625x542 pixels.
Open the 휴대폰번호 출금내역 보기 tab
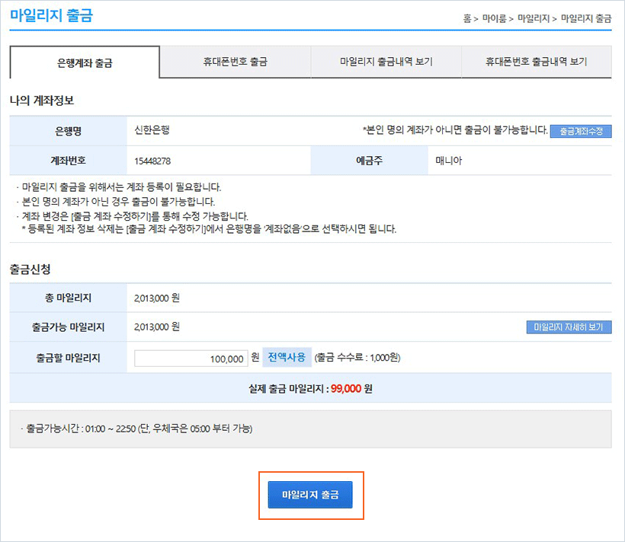tap(536, 62)
